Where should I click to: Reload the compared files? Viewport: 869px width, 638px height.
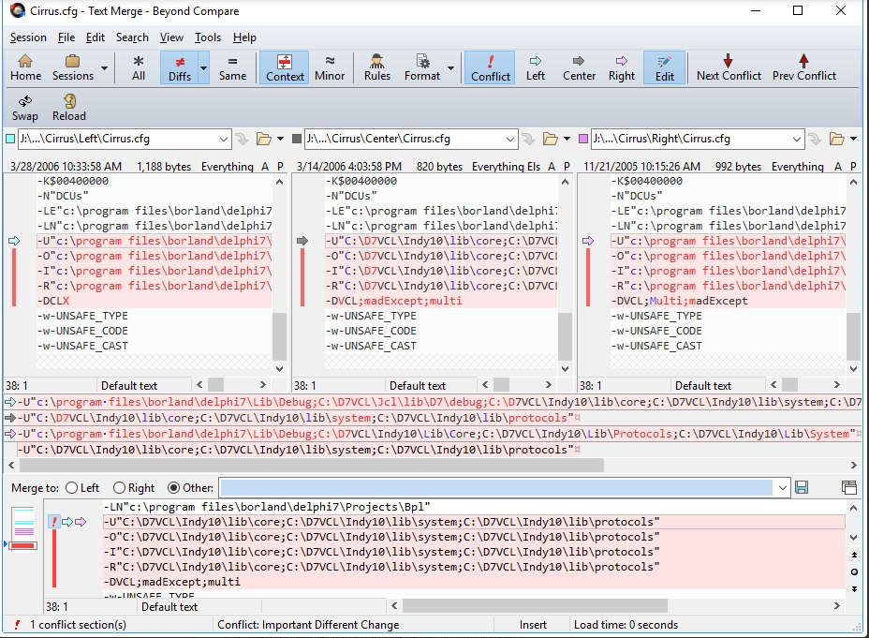point(69,108)
